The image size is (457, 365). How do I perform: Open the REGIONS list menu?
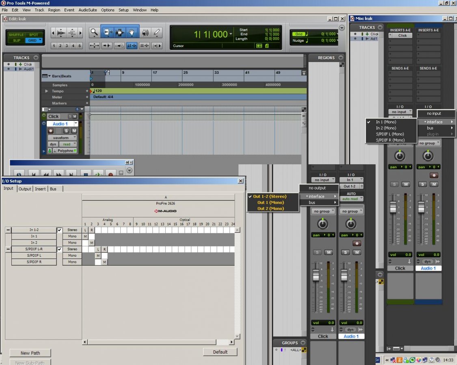341,58
